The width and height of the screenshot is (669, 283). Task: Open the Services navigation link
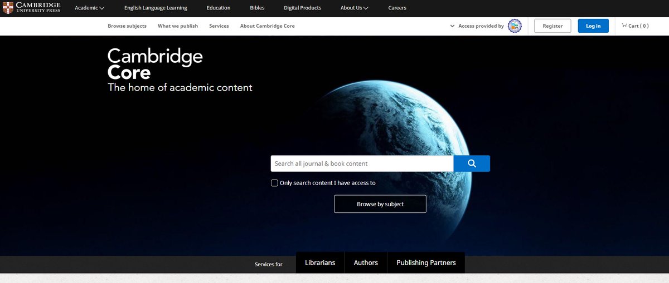(x=219, y=26)
